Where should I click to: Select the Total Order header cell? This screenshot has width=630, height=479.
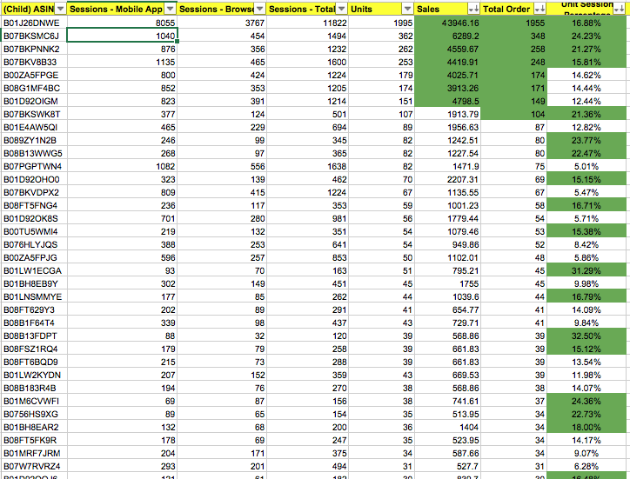click(x=513, y=9)
